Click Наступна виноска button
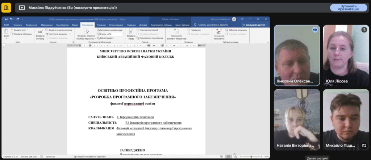The width and height of the screenshot is (371, 160). (56, 34)
